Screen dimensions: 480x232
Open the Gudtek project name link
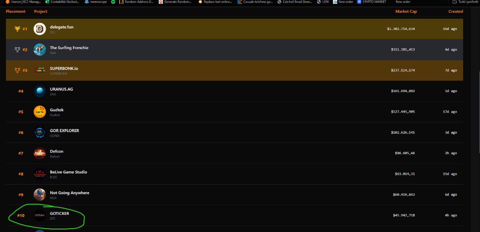57,110
